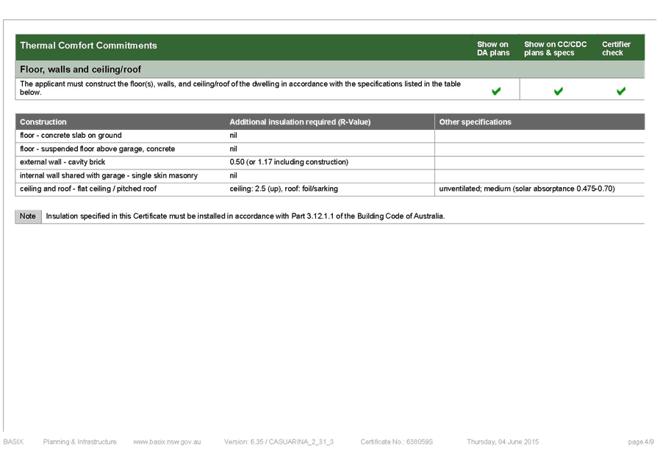Click the green checkmark under Show on CC/CDC plans
The image size is (660, 454).
(x=559, y=91)
